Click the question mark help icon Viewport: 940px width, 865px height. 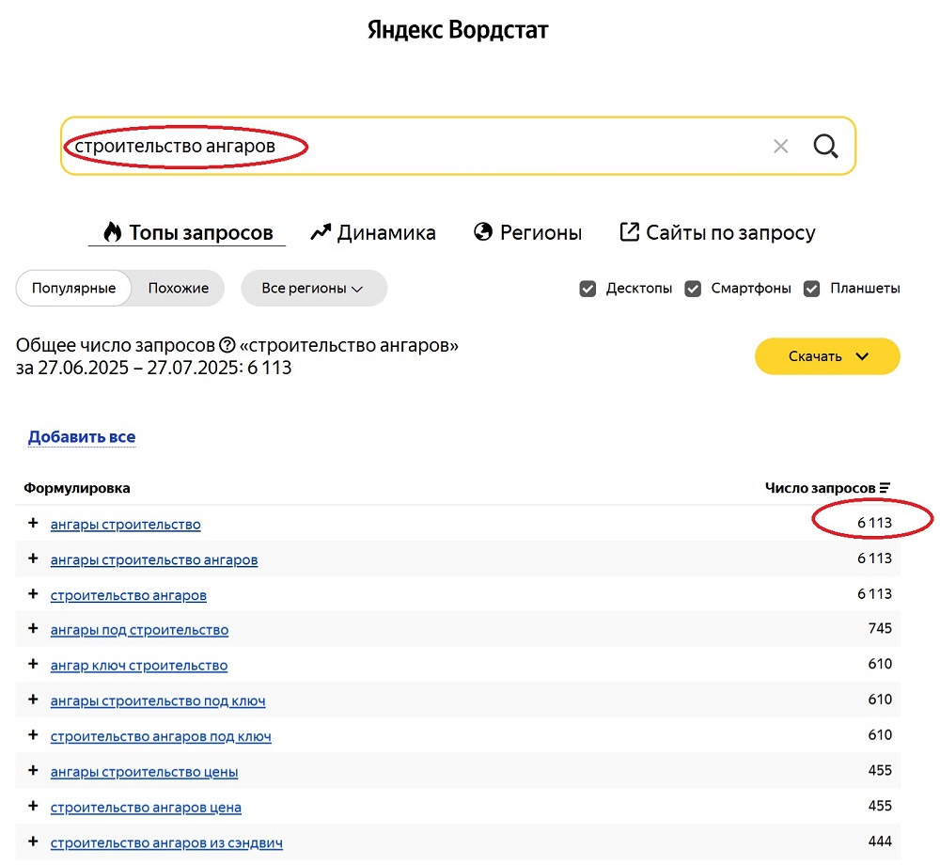pos(227,345)
